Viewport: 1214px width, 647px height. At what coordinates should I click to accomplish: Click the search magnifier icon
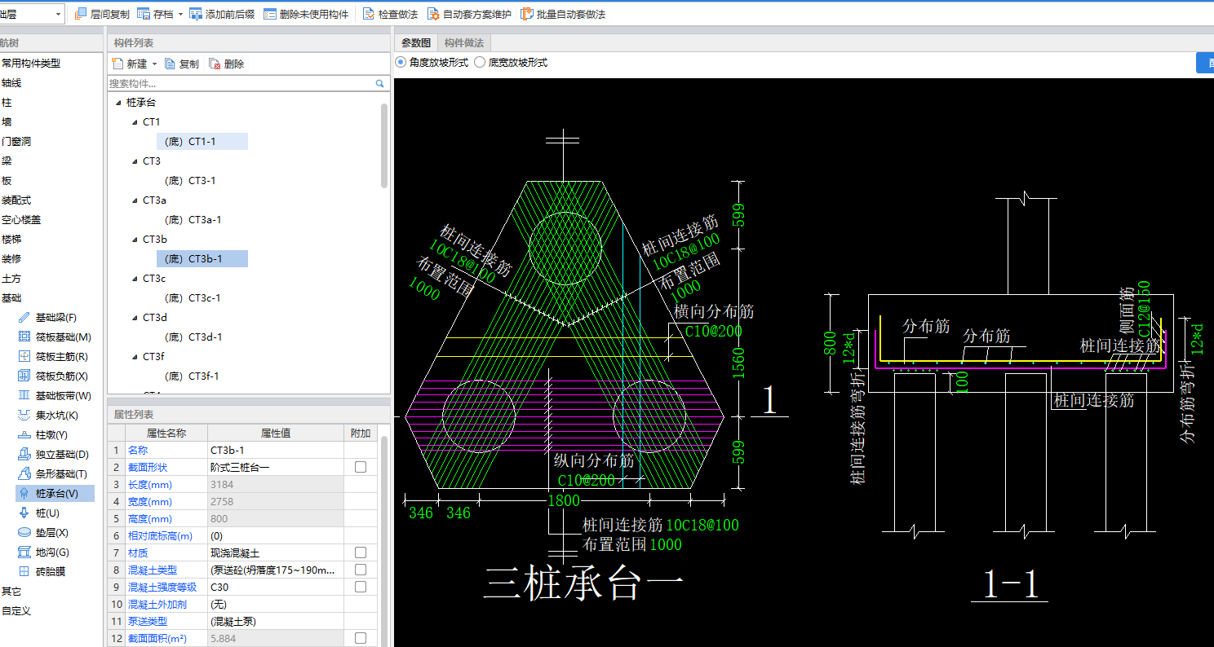click(379, 83)
